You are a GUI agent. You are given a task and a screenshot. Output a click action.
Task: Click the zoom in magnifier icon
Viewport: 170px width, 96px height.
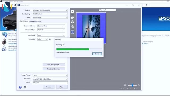pos(139,85)
